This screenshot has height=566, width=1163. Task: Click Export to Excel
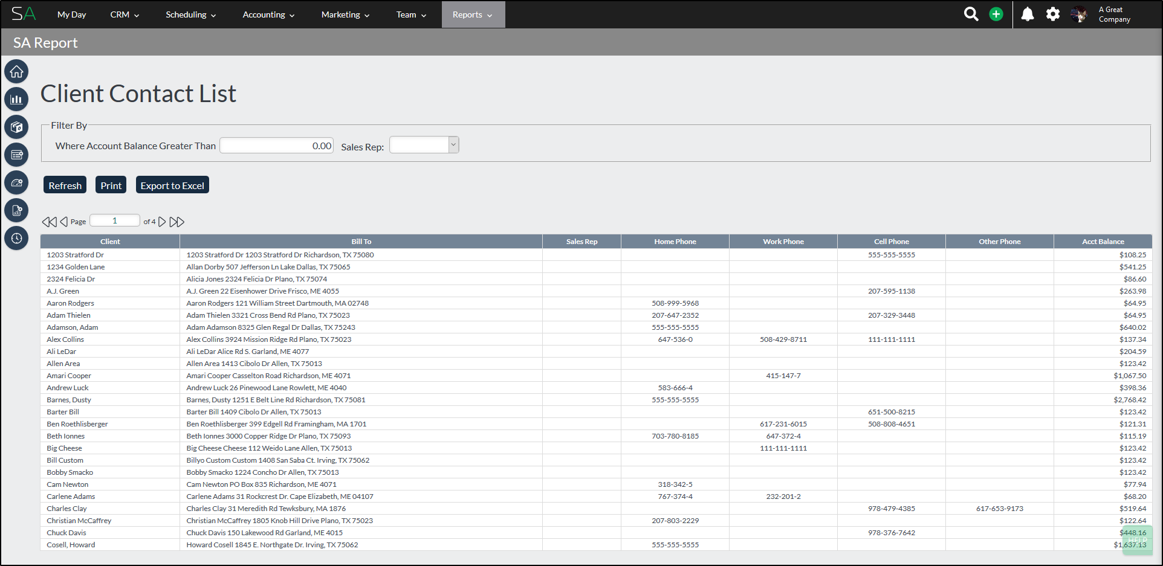172,185
